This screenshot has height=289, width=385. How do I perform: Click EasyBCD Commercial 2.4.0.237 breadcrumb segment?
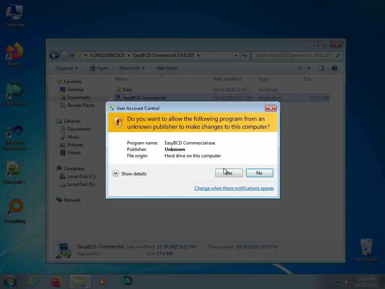coord(163,55)
